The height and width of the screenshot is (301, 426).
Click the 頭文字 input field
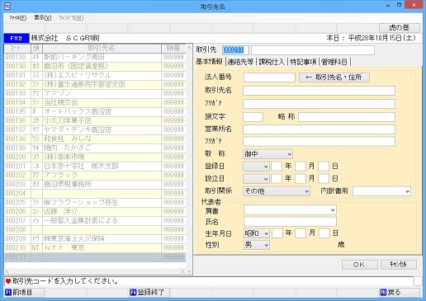click(253, 117)
